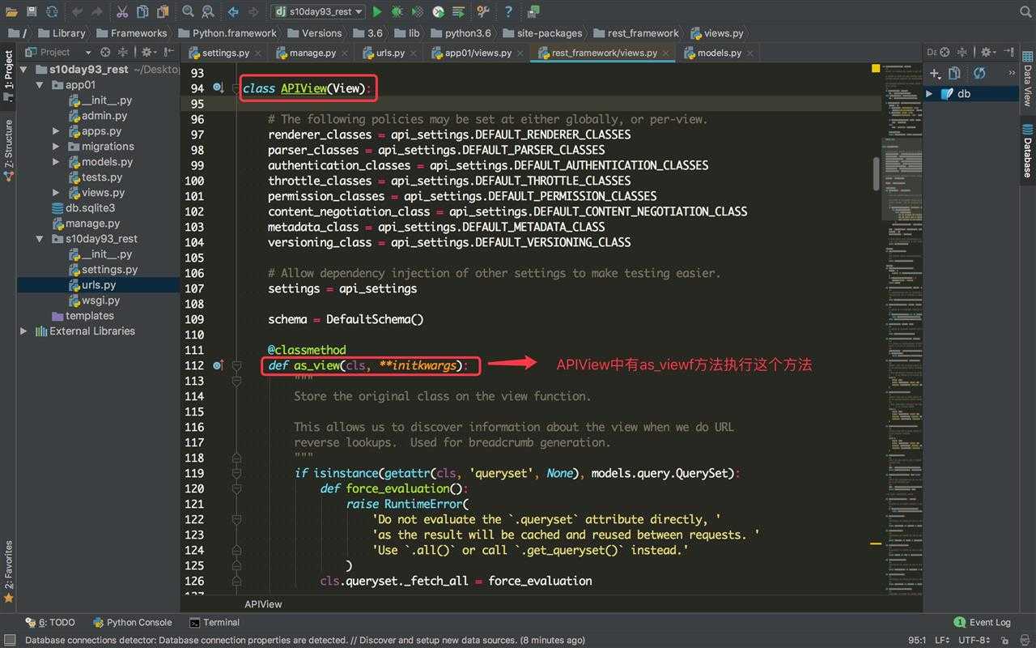Open the Event Log
This screenshot has height=648, width=1036.
(983, 622)
